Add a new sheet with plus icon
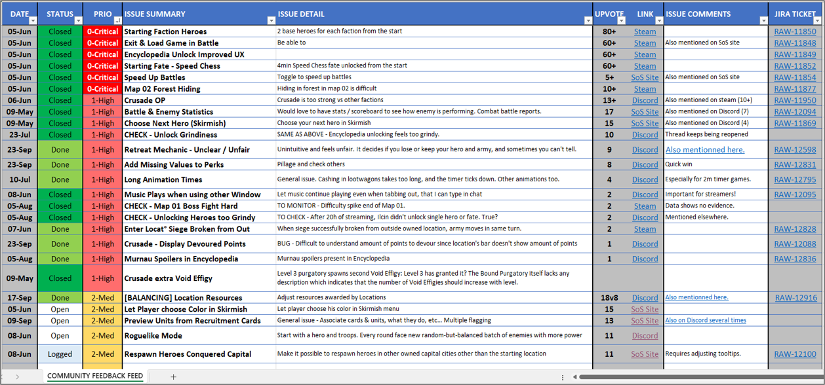 coord(173,376)
